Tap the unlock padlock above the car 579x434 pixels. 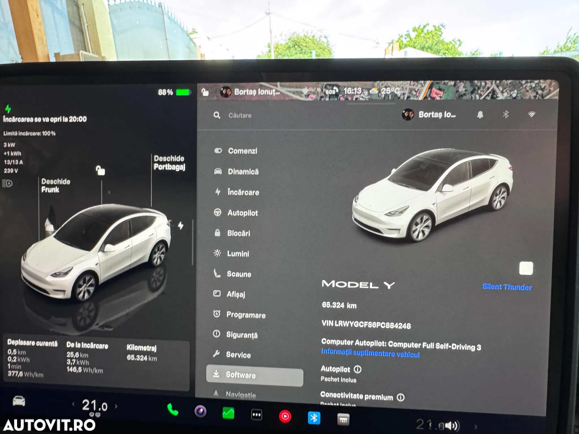click(x=100, y=170)
